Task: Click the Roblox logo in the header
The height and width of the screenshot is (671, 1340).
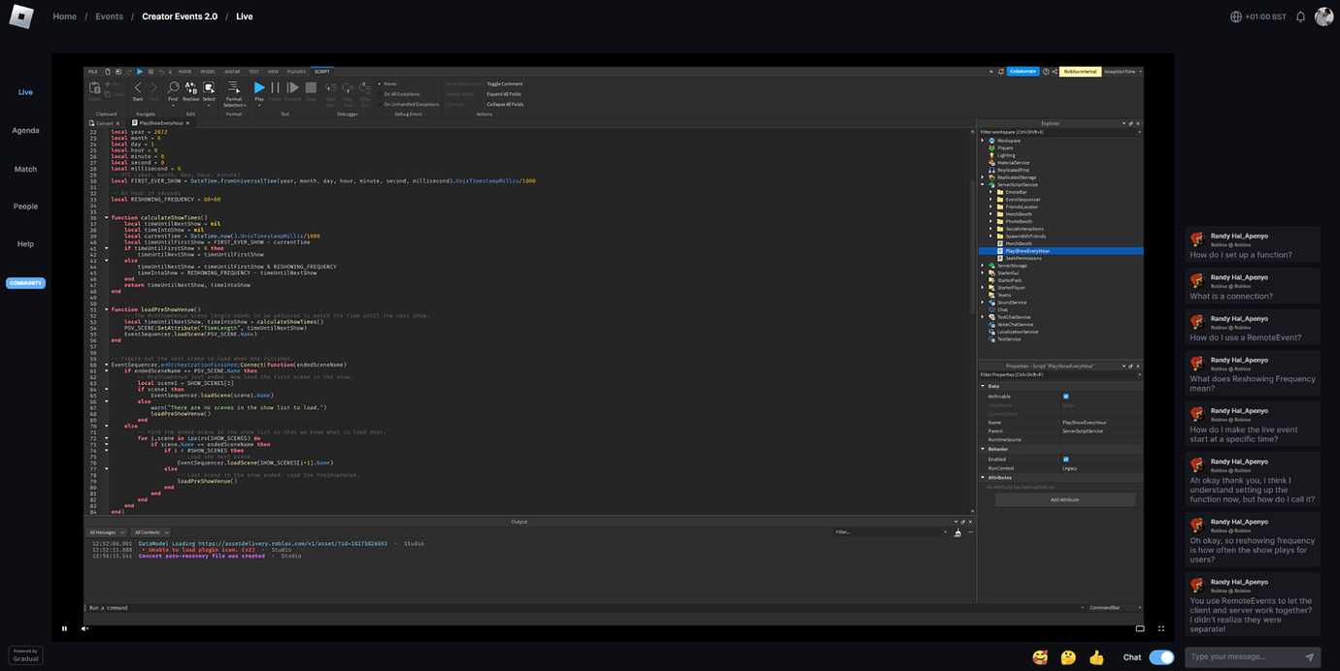Action: [x=20, y=16]
